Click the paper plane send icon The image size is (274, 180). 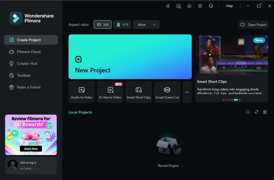pyautogui.click(x=168, y=6)
